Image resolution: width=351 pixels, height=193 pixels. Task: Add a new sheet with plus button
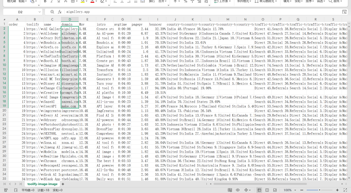tap(63, 184)
